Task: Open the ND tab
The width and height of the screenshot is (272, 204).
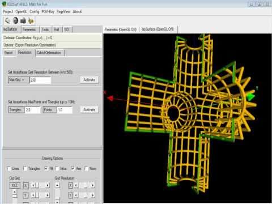Action: coord(67,29)
